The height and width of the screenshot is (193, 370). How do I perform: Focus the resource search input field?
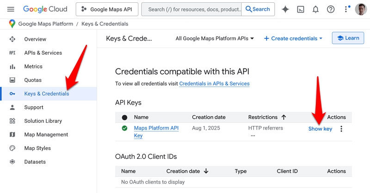point(191,9)
